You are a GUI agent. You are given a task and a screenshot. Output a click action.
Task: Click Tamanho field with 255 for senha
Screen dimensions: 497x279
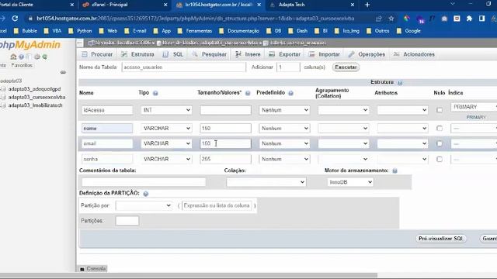tap(225, 159)
